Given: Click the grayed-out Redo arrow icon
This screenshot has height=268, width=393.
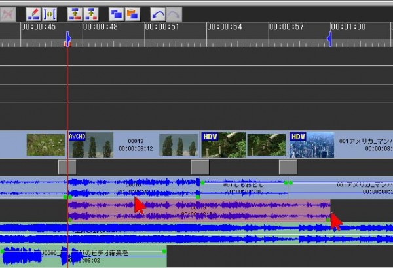Looking at the screenshot, I should 174,13.
